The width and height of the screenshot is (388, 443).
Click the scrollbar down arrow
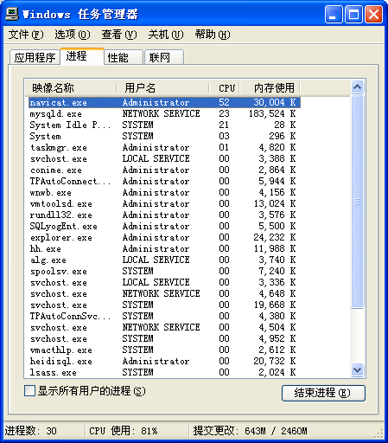click(357, 369)
